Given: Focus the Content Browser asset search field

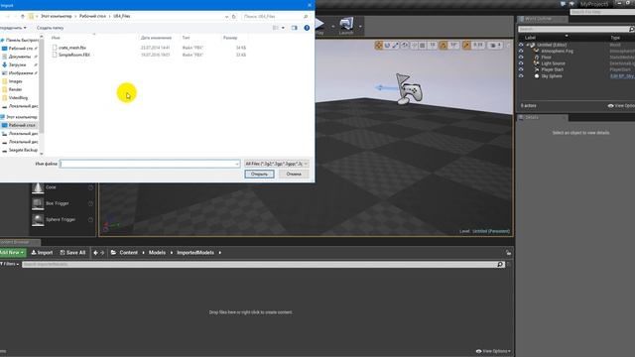Looking at the screenshot, I should point(259,265).
